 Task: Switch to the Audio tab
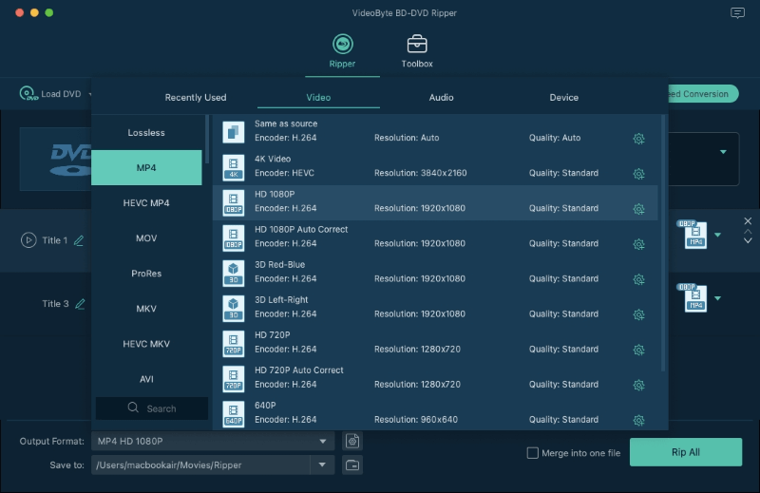point(441,97)
